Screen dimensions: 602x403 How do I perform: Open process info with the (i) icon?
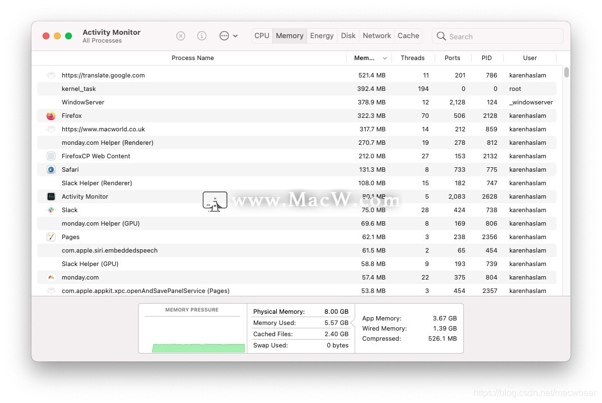[x=202, y=36]
